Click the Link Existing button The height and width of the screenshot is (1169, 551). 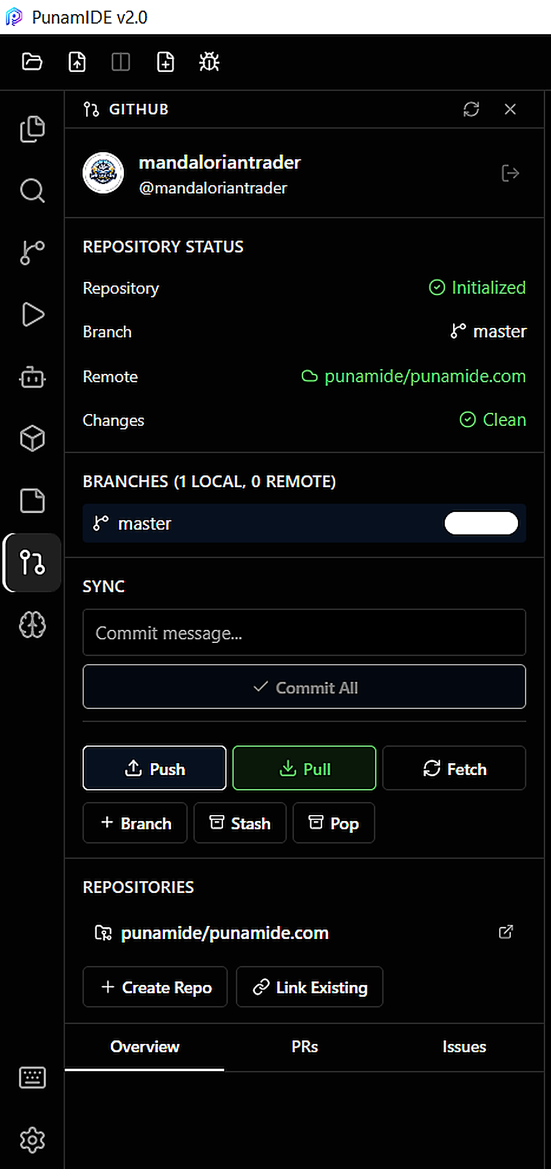tap(310, 987)
